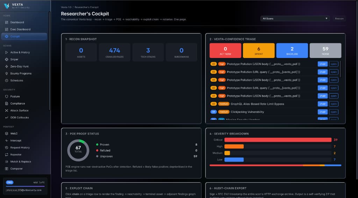Click the 474 Crawled Pages card
This screenshot has width=358, height=198.
[x=115, y=52]
